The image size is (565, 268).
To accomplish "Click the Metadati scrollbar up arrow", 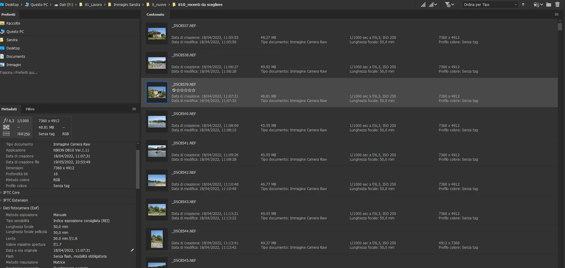I will [x=138, y=143].
